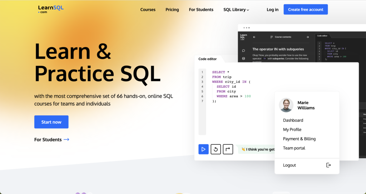This screenshot has width=366, height=194.
Task: Click Create free account button
Action: point(306,9)
